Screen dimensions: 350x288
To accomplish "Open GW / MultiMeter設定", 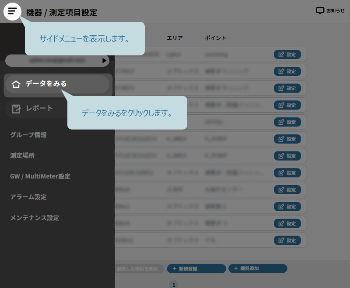I will pos(40,176).
